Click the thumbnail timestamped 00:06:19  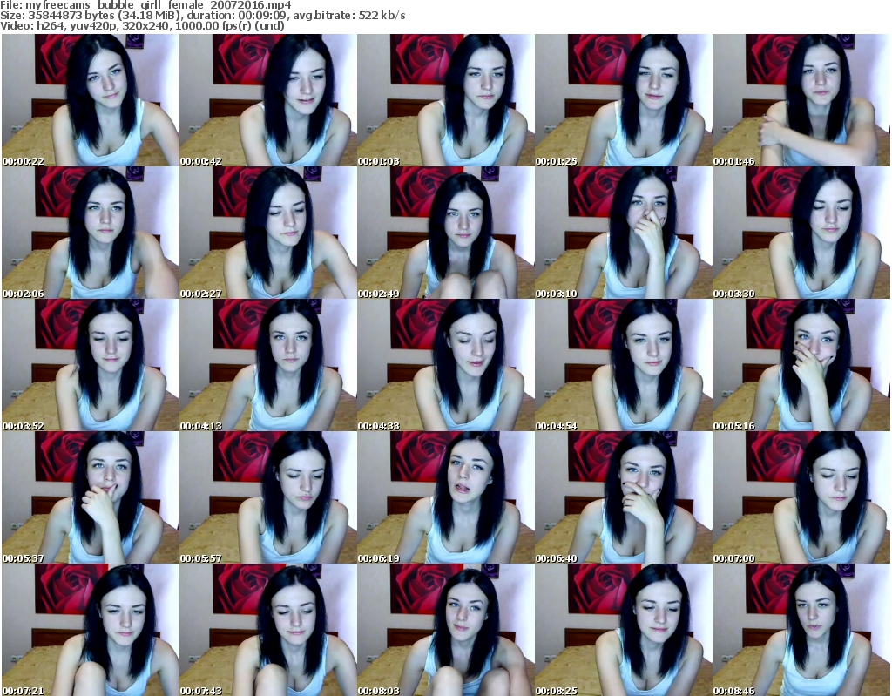click(x=445, y=497)
